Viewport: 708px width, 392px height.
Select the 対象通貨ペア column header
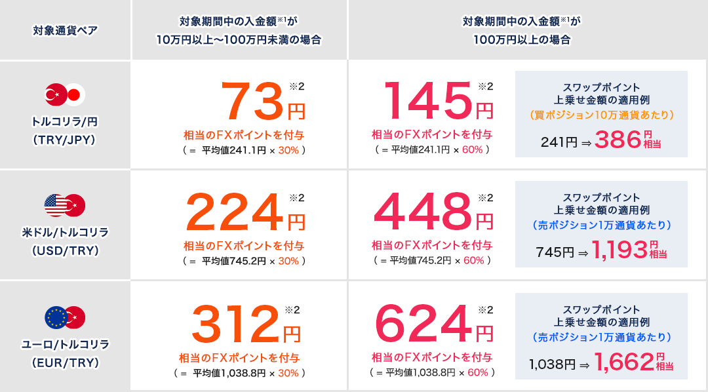point(65,30)
